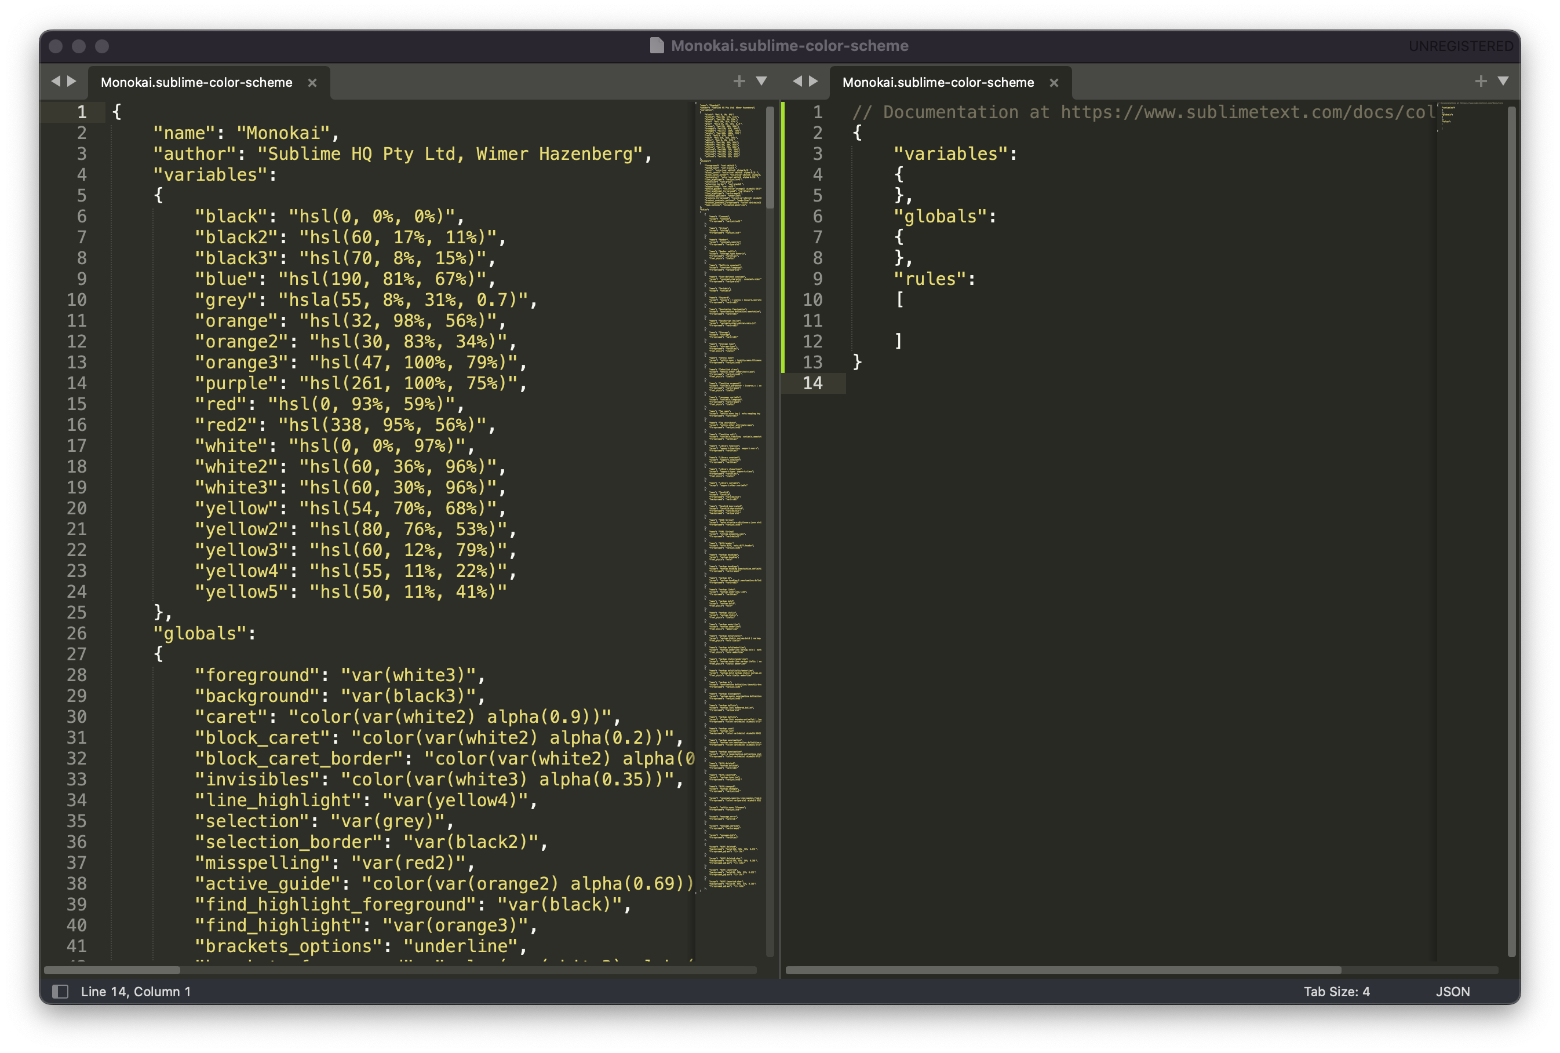1560x1053 pixels.
Task: Open tab list dropdown in left pane
Action: [761, 81]
